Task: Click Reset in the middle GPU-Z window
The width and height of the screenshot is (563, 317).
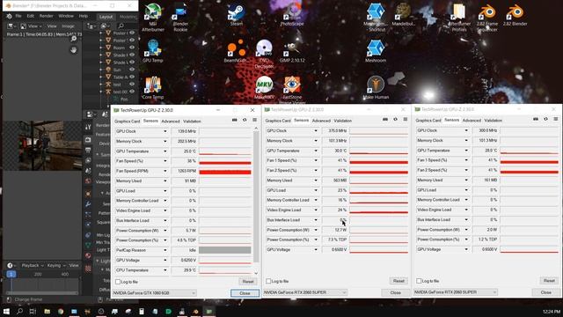Action: pos(398,281)
